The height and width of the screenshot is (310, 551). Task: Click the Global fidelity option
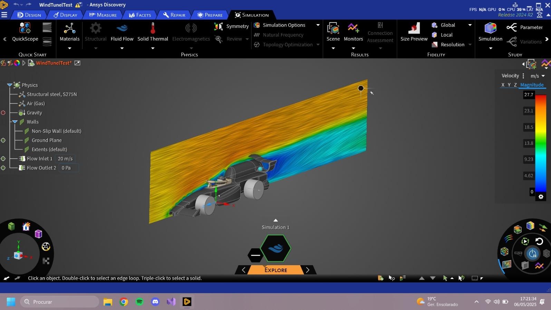(444, 25)
